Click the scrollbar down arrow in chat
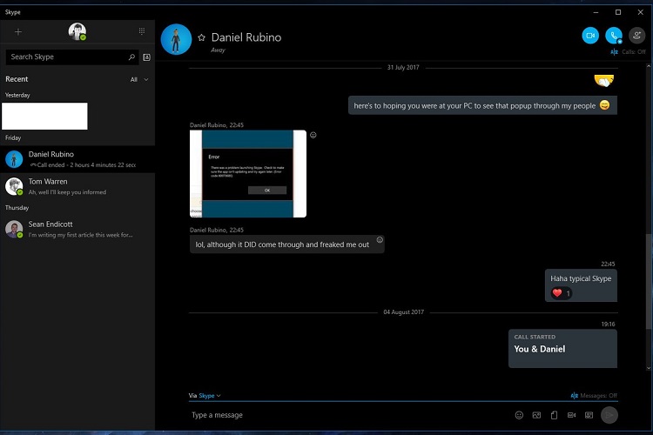This screenshot has height=435, width=653. click(649, 368)
